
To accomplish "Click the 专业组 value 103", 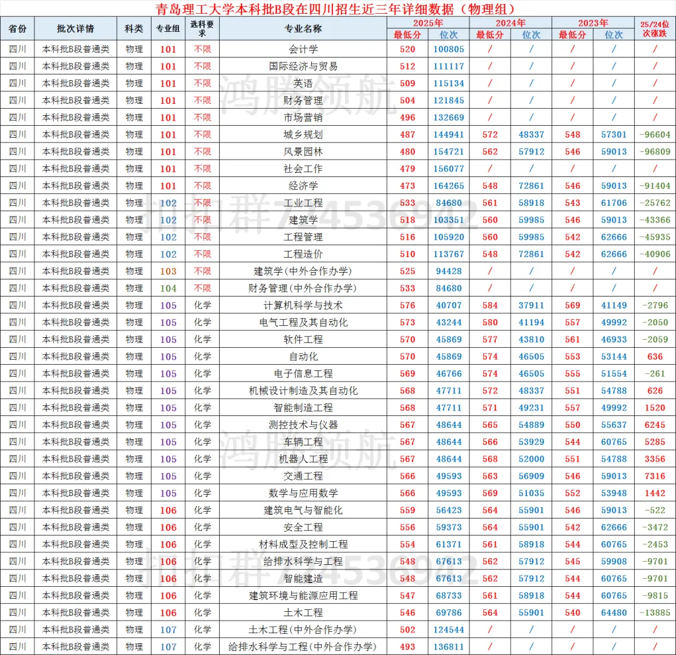I will coord(168,271).
